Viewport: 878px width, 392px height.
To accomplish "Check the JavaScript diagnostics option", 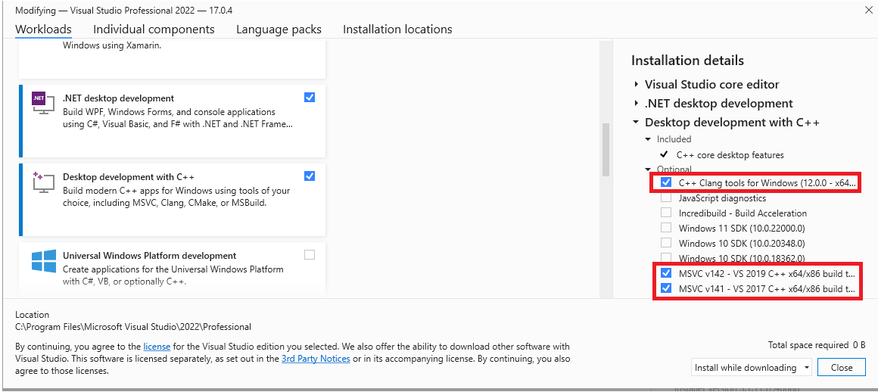I will click(x=666, y=198).
